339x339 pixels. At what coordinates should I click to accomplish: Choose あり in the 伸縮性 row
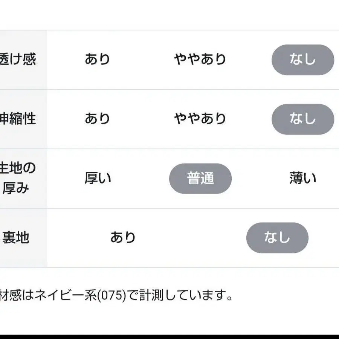pos(97,119)
